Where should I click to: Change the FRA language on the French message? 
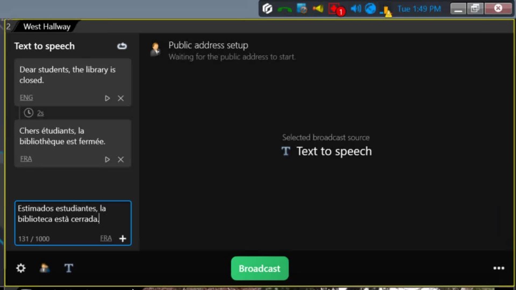pyautogui.click(x=26, y=159)
